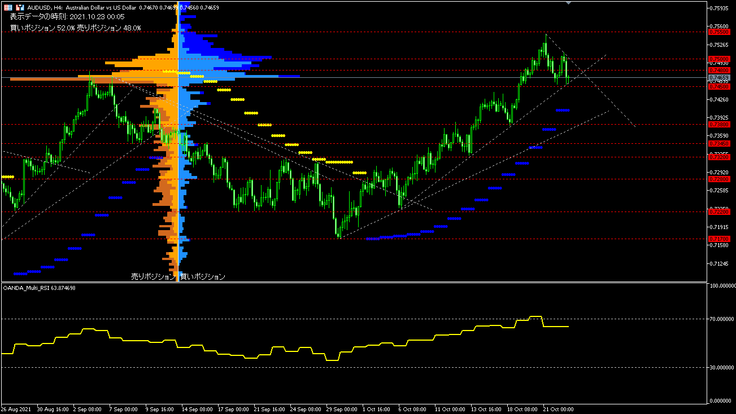The height and width of the screenshot is (414, 736).
Task: Click 0.71245 on the price scale
Action: point(720,263)
